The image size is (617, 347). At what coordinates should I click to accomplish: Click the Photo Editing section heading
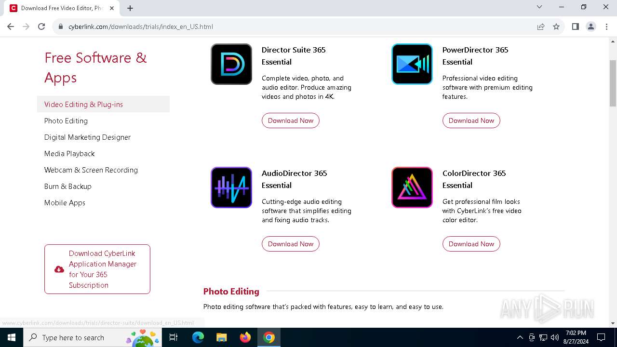pos(231,291)
